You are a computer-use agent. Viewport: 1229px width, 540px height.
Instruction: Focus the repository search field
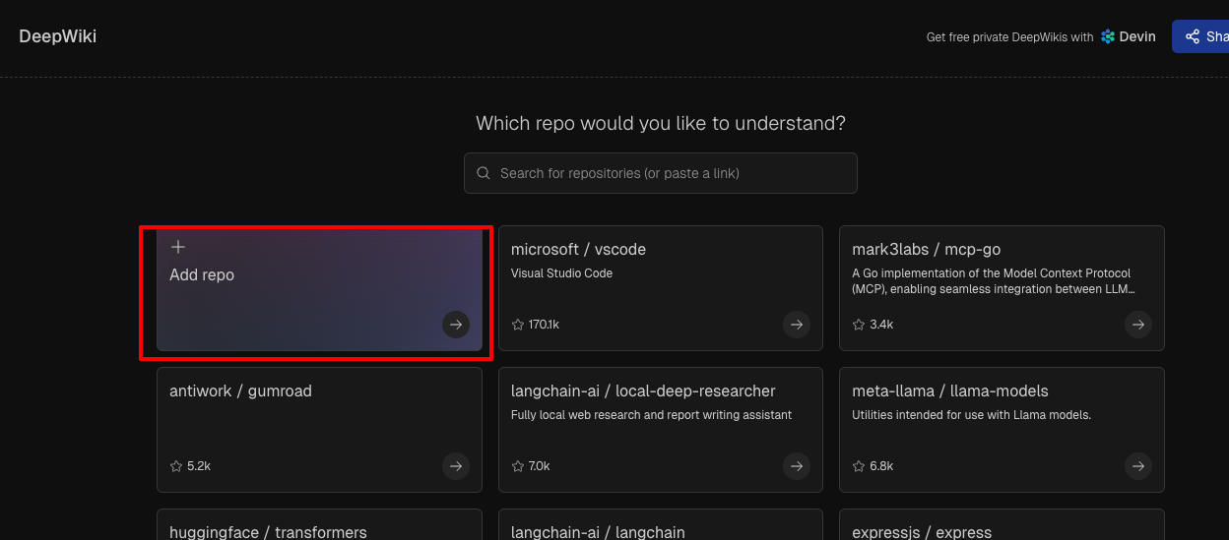click(x=661, y=173)
